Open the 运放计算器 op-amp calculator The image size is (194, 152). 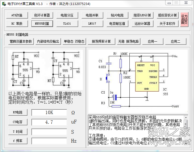(x=142, y=24)
